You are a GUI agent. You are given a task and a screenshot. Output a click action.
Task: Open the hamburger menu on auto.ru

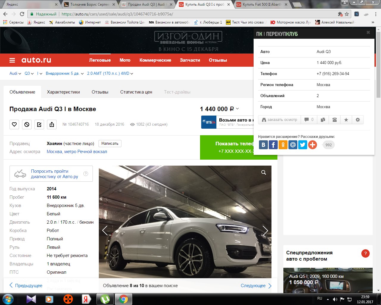click(x=12, y=60)
